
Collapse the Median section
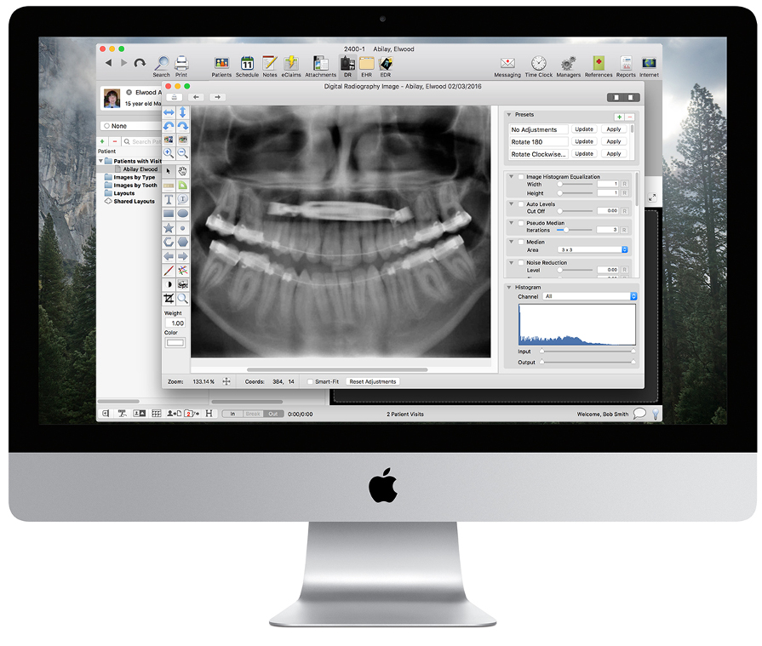(511, 242)
